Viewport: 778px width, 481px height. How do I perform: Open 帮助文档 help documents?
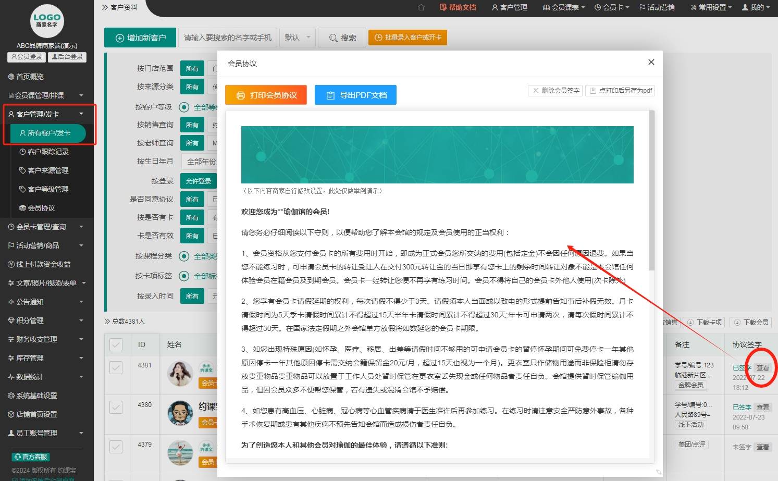click(x=458, y=7)
